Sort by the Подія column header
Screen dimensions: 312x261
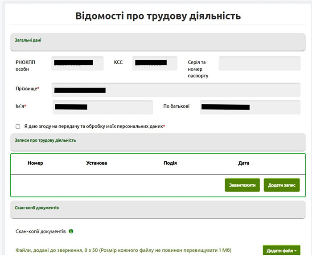click(x=170, y=163)
